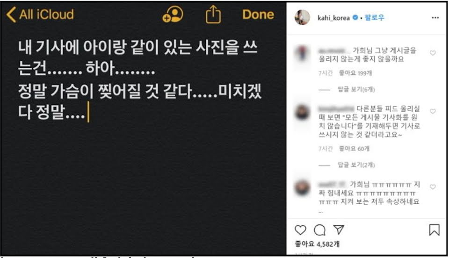449x258 pixels.
Task: Open the three-dot more options menu
Action: click(x=435, y=18)
